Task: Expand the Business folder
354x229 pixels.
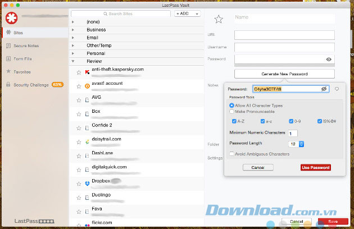Action: click(x=73, y=30)
